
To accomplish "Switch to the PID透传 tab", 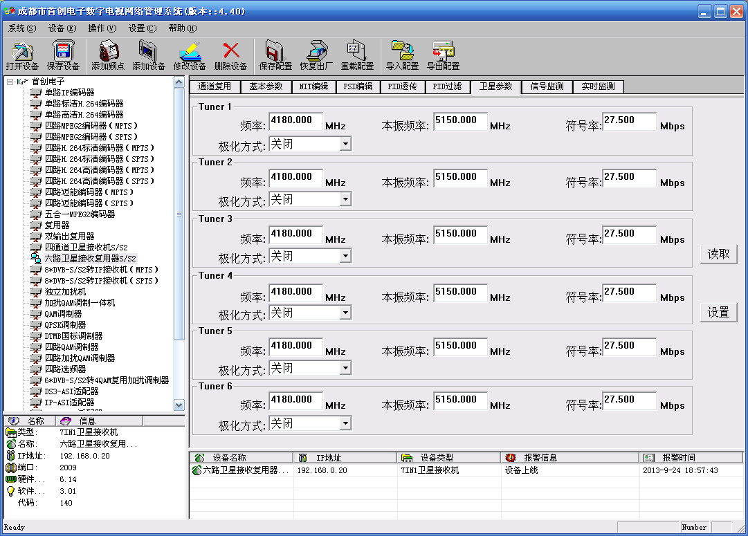I will coord(402,86).
